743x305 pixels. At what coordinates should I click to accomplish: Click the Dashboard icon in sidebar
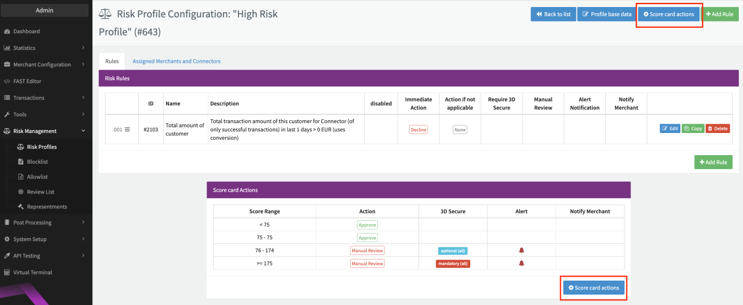coord(7,31)
